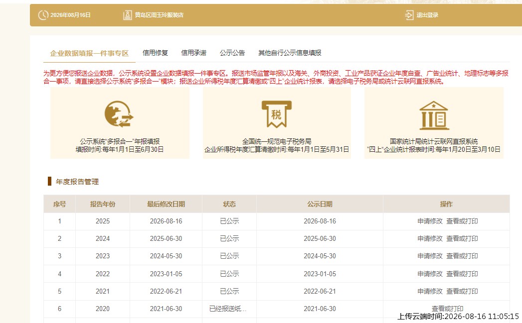Click the report year cell 2023
This screenshot has width=522, height=323.
pos(103,256)
